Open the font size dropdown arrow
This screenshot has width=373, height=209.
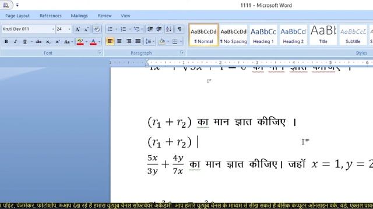[69, 29]
